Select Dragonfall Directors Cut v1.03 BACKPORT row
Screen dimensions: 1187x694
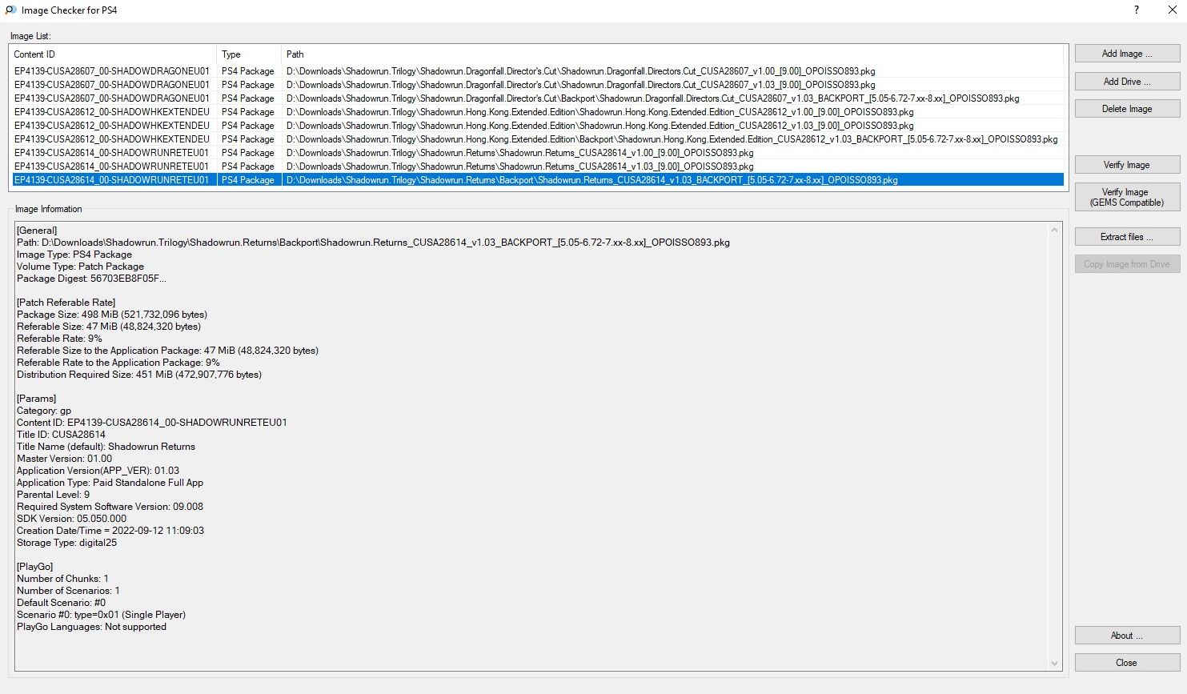tap(537, 98)
